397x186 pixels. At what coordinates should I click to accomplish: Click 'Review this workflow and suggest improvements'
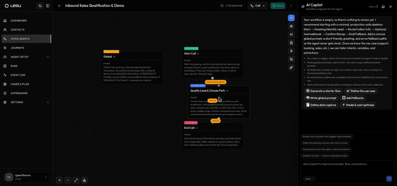pos(327,137)
